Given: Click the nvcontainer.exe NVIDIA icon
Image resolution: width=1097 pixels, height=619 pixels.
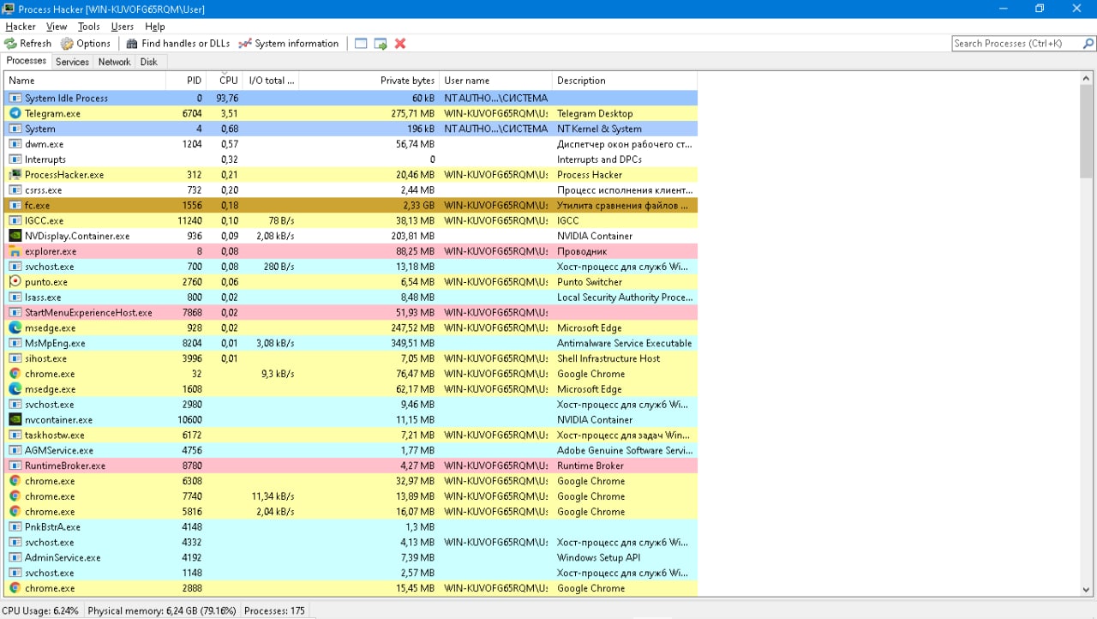Looking at the screenshot, I should pos(15,420).
